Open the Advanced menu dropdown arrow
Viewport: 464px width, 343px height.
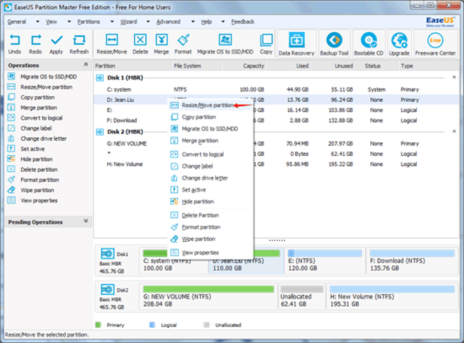pyautogui.click(x=192, y=21)
